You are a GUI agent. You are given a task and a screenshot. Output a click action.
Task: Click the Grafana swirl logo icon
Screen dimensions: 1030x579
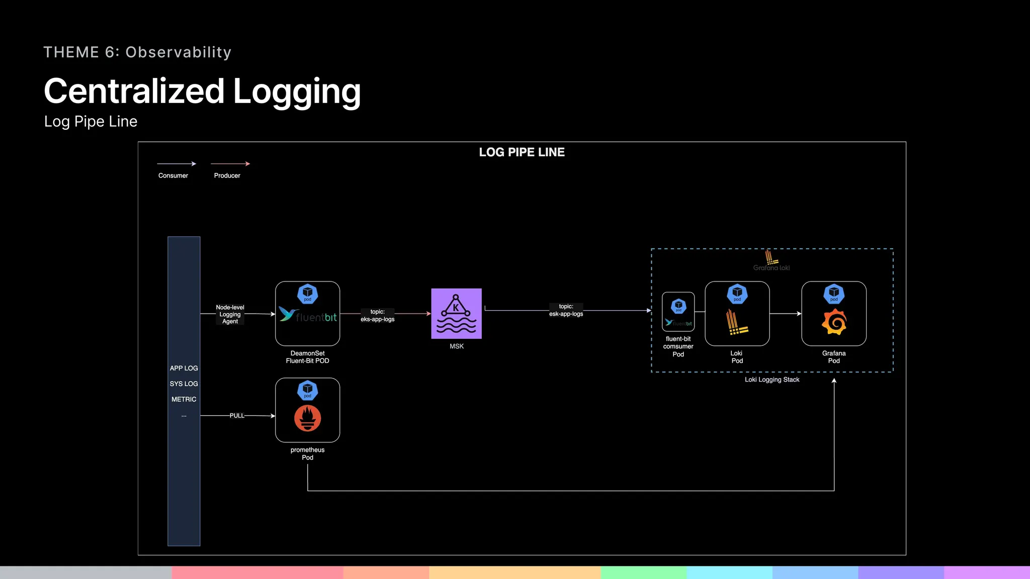(x=834, y=322)
